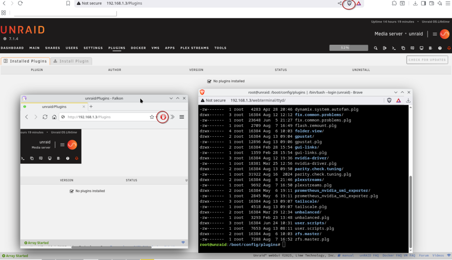Viewport: 452px width, 260px height.
Task: Click the system info monitor icon in main navbar
Action: 421,48
